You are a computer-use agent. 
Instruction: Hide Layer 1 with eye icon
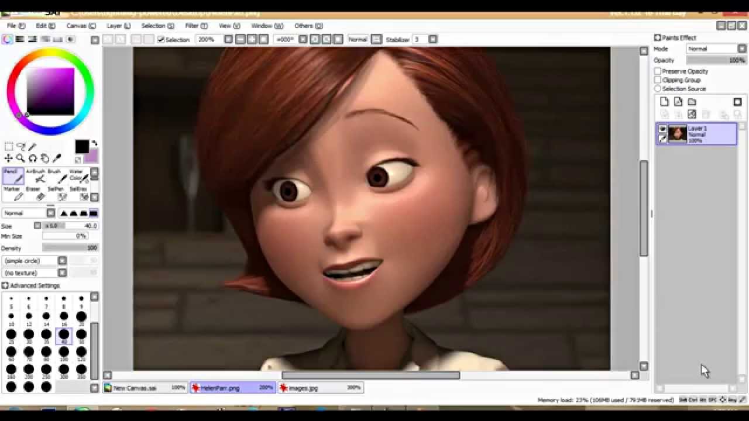[x=662, y=129]
